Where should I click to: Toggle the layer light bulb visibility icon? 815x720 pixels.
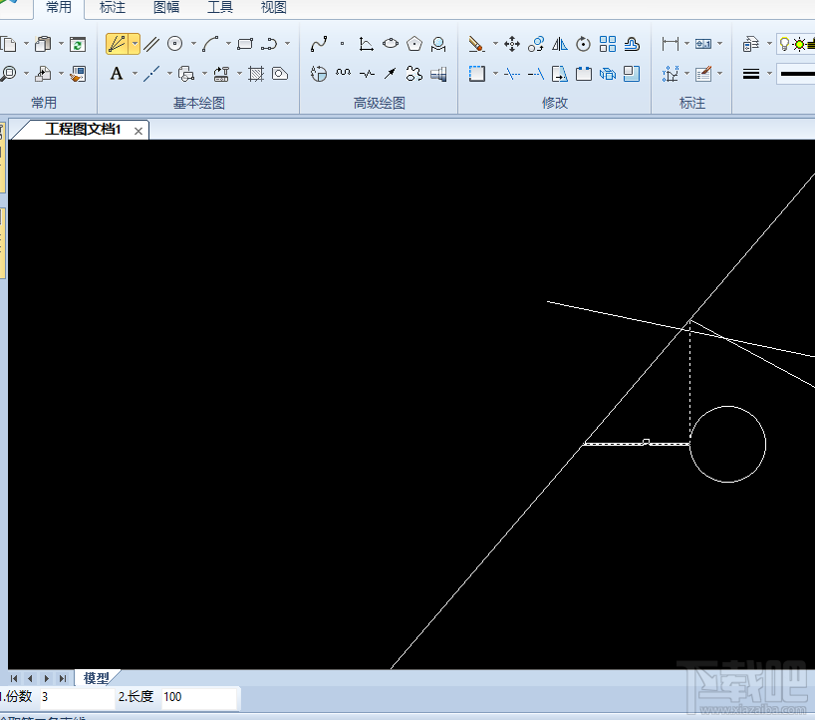pyautogui.click(x=784, y=44)
